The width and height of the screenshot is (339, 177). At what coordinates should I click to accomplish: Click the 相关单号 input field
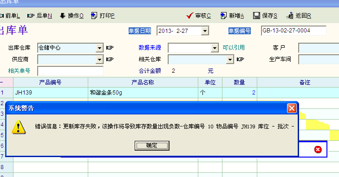(x=71, y=71)
